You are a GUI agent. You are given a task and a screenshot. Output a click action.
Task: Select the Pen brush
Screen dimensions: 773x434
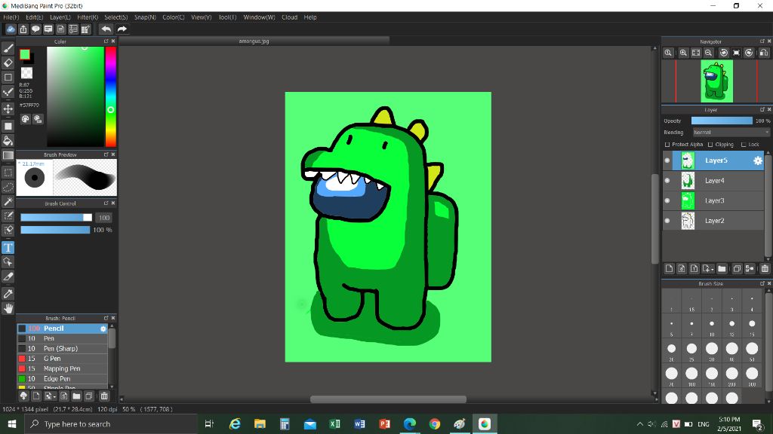pyautogui.click(x=62, y=338)
